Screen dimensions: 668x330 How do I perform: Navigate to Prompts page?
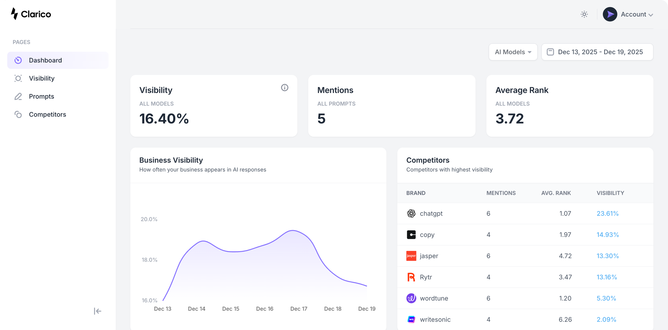(41, 97)
